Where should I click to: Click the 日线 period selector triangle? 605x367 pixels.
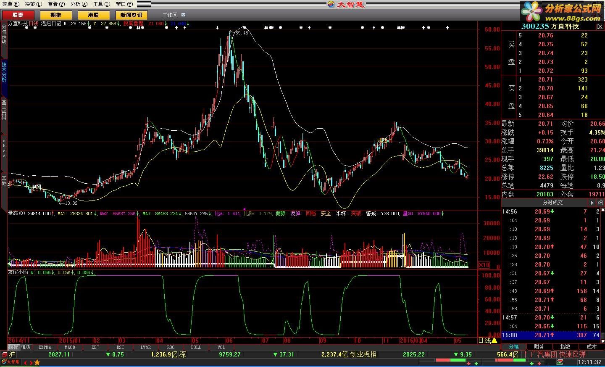(495, 341)
